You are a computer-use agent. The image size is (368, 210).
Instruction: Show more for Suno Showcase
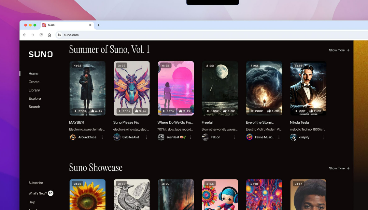339,168
